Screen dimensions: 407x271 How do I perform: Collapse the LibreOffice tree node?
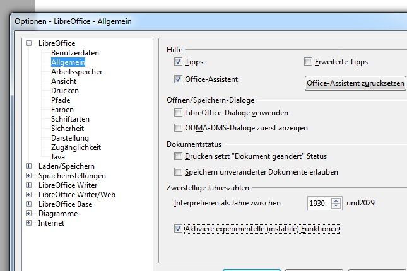pos(28,43)
